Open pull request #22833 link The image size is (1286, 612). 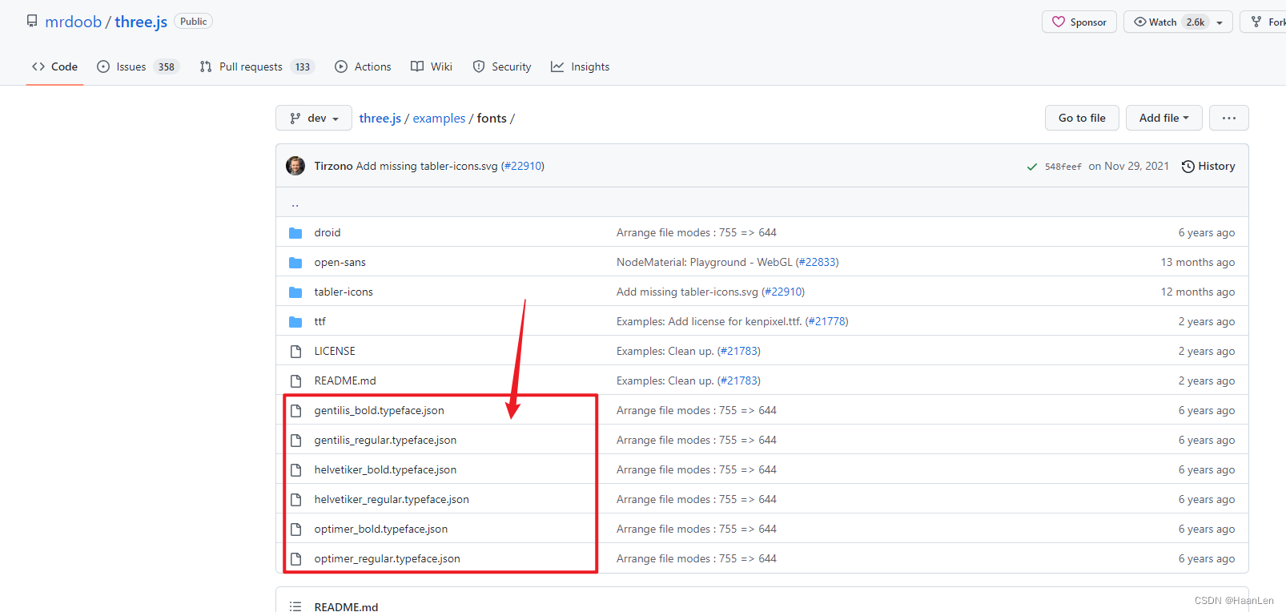click(817, 262)
